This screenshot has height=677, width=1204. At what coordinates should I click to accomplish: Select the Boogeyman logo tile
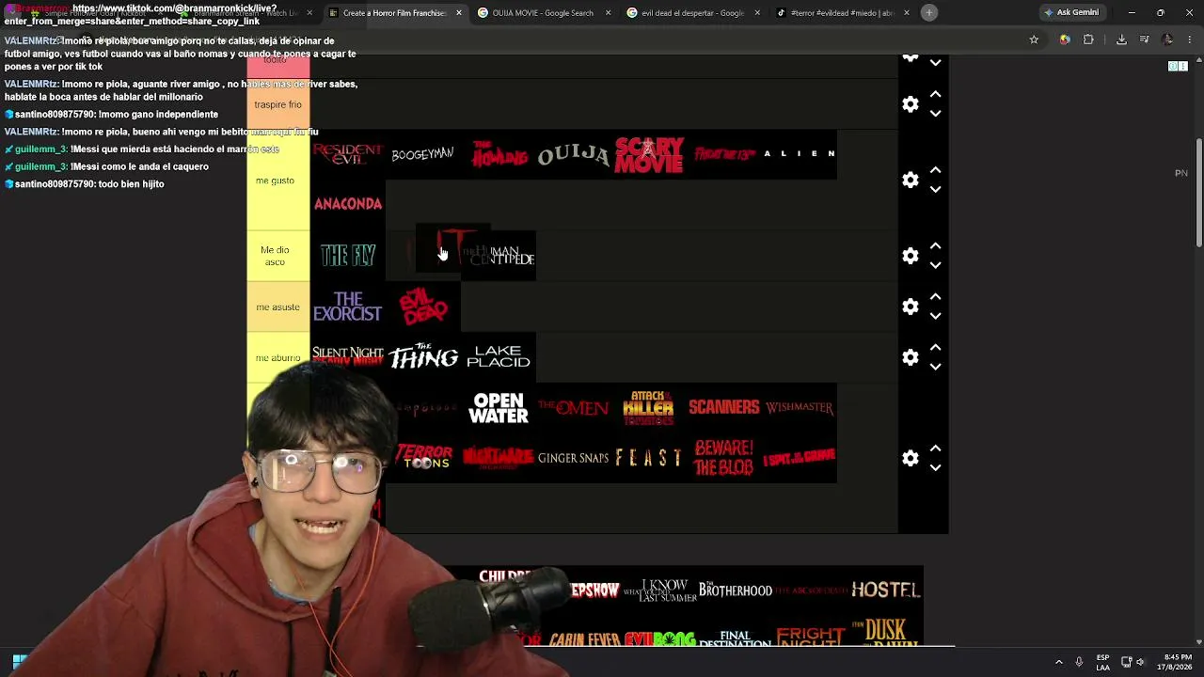(x=423, y=154)
